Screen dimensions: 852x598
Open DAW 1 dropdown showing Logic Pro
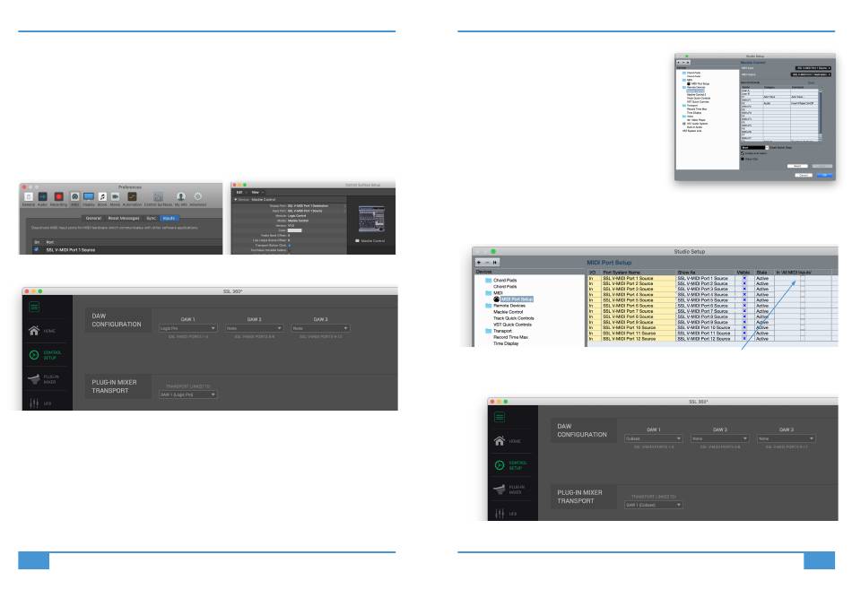coord(188,328)
